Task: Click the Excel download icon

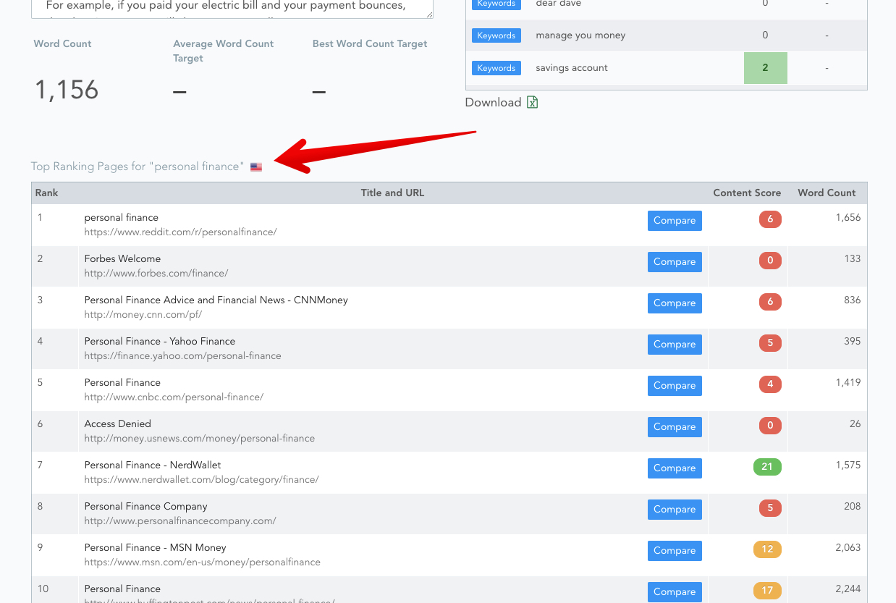Action: pyautogui.click(x=533, y=103)
